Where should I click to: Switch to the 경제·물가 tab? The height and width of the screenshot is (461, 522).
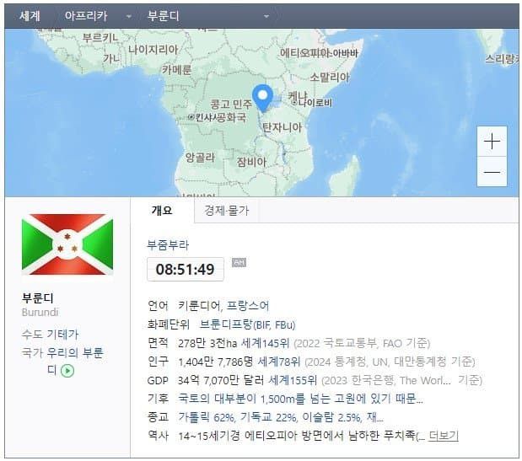[x=226, y=211]
